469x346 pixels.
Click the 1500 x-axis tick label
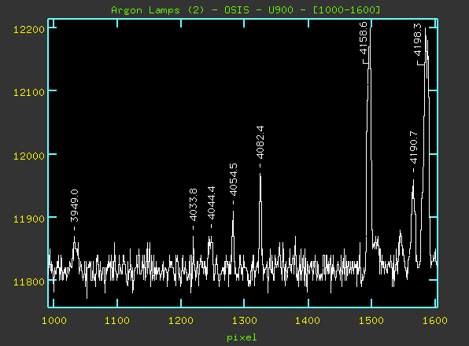(371, 321)
